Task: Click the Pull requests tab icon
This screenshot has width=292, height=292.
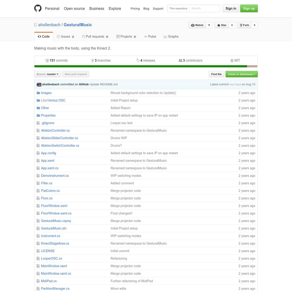Action: [84, 36]
